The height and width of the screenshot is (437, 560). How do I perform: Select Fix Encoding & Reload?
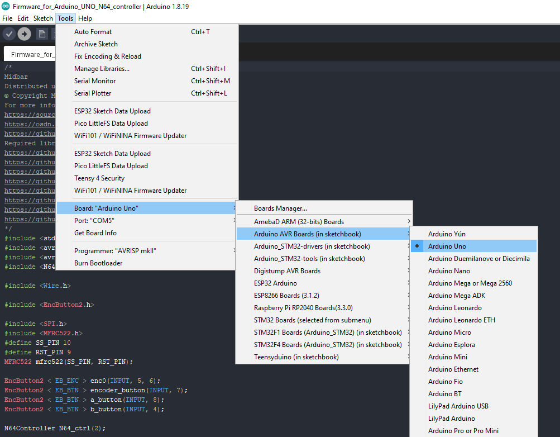(147, 56)
